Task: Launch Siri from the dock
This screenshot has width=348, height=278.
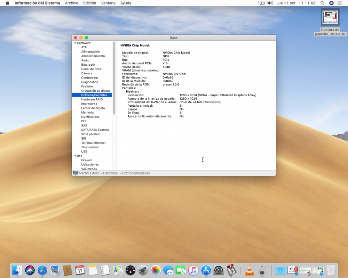Action: click(x=30, y=270)
